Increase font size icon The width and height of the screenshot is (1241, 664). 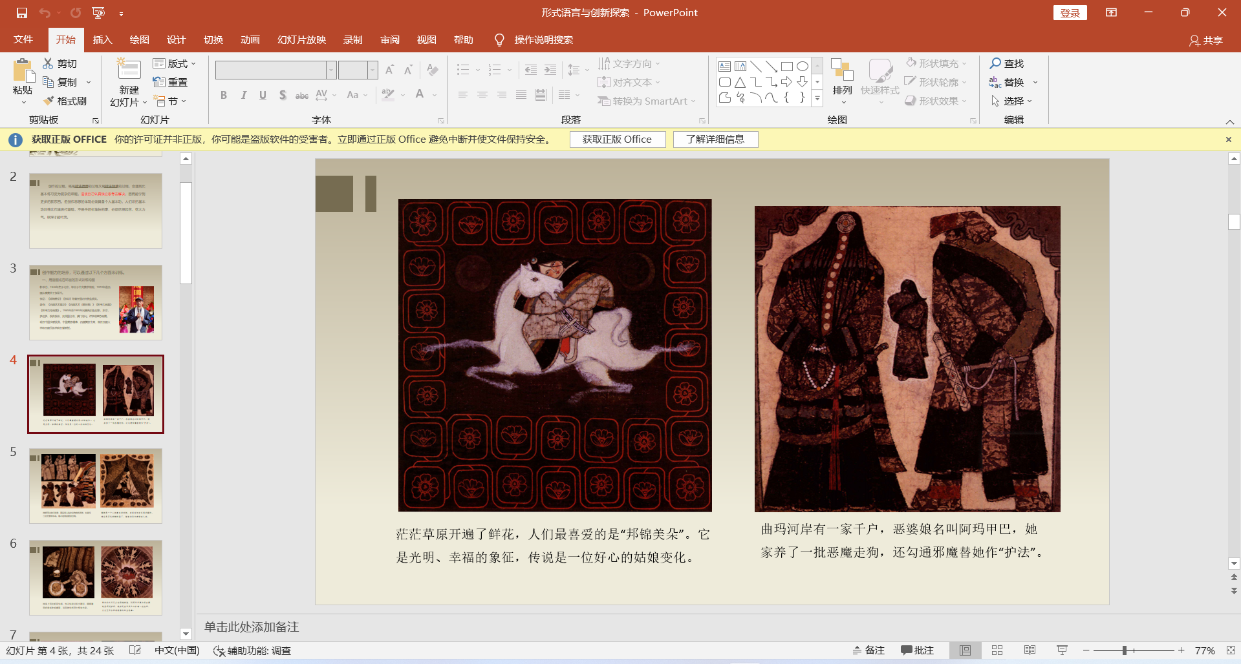tap(390, 70)
